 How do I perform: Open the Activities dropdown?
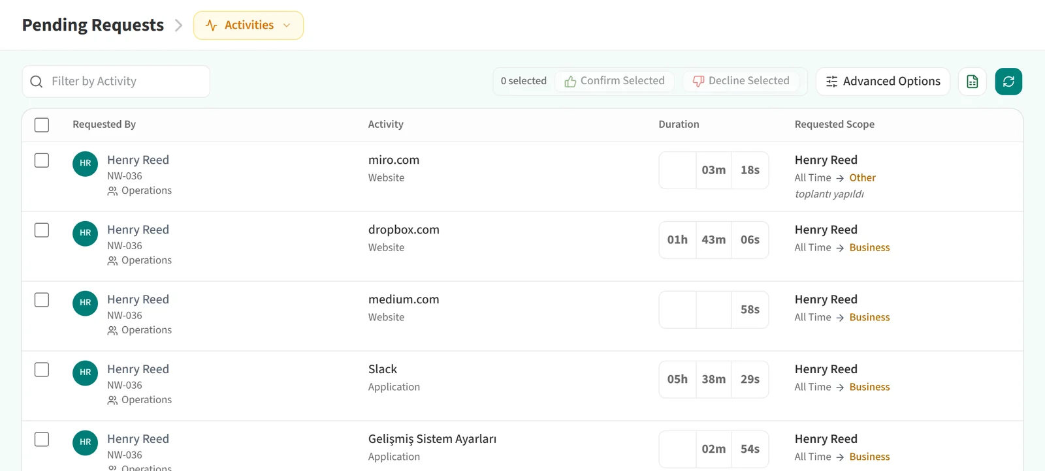[248, 25]
